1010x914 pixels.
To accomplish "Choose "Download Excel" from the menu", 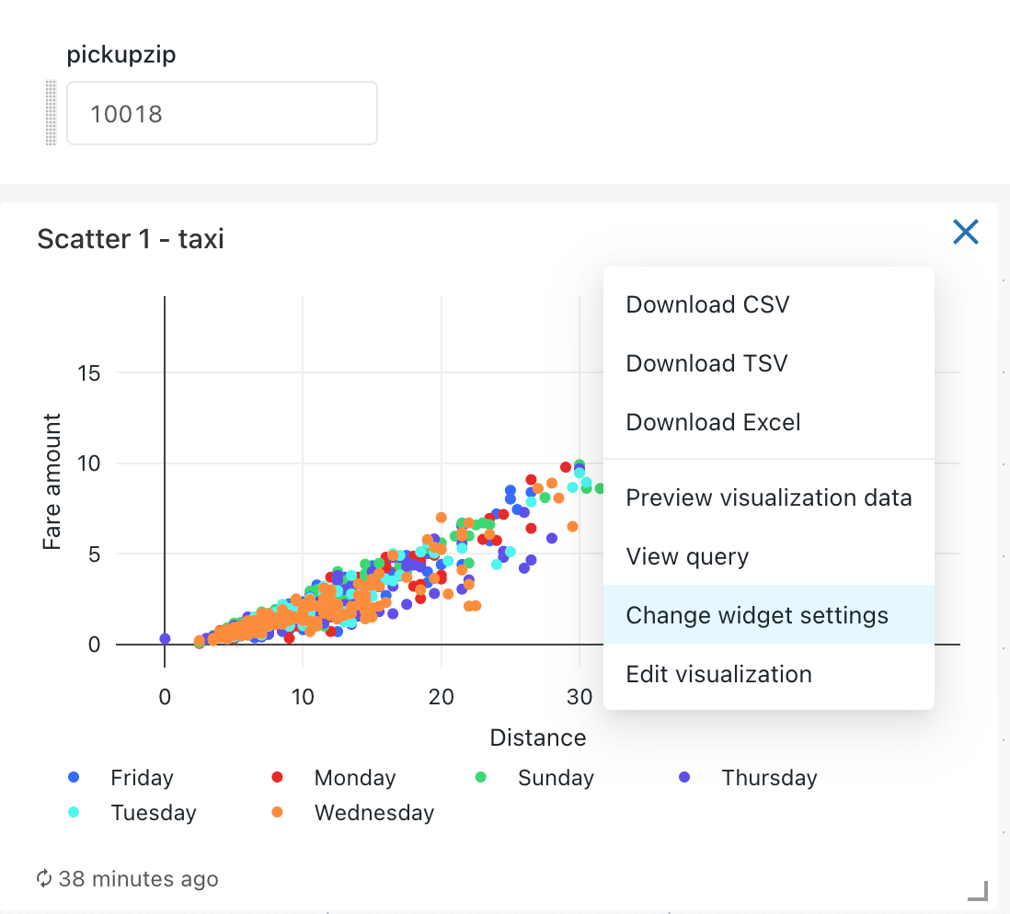I will [712, 421].
